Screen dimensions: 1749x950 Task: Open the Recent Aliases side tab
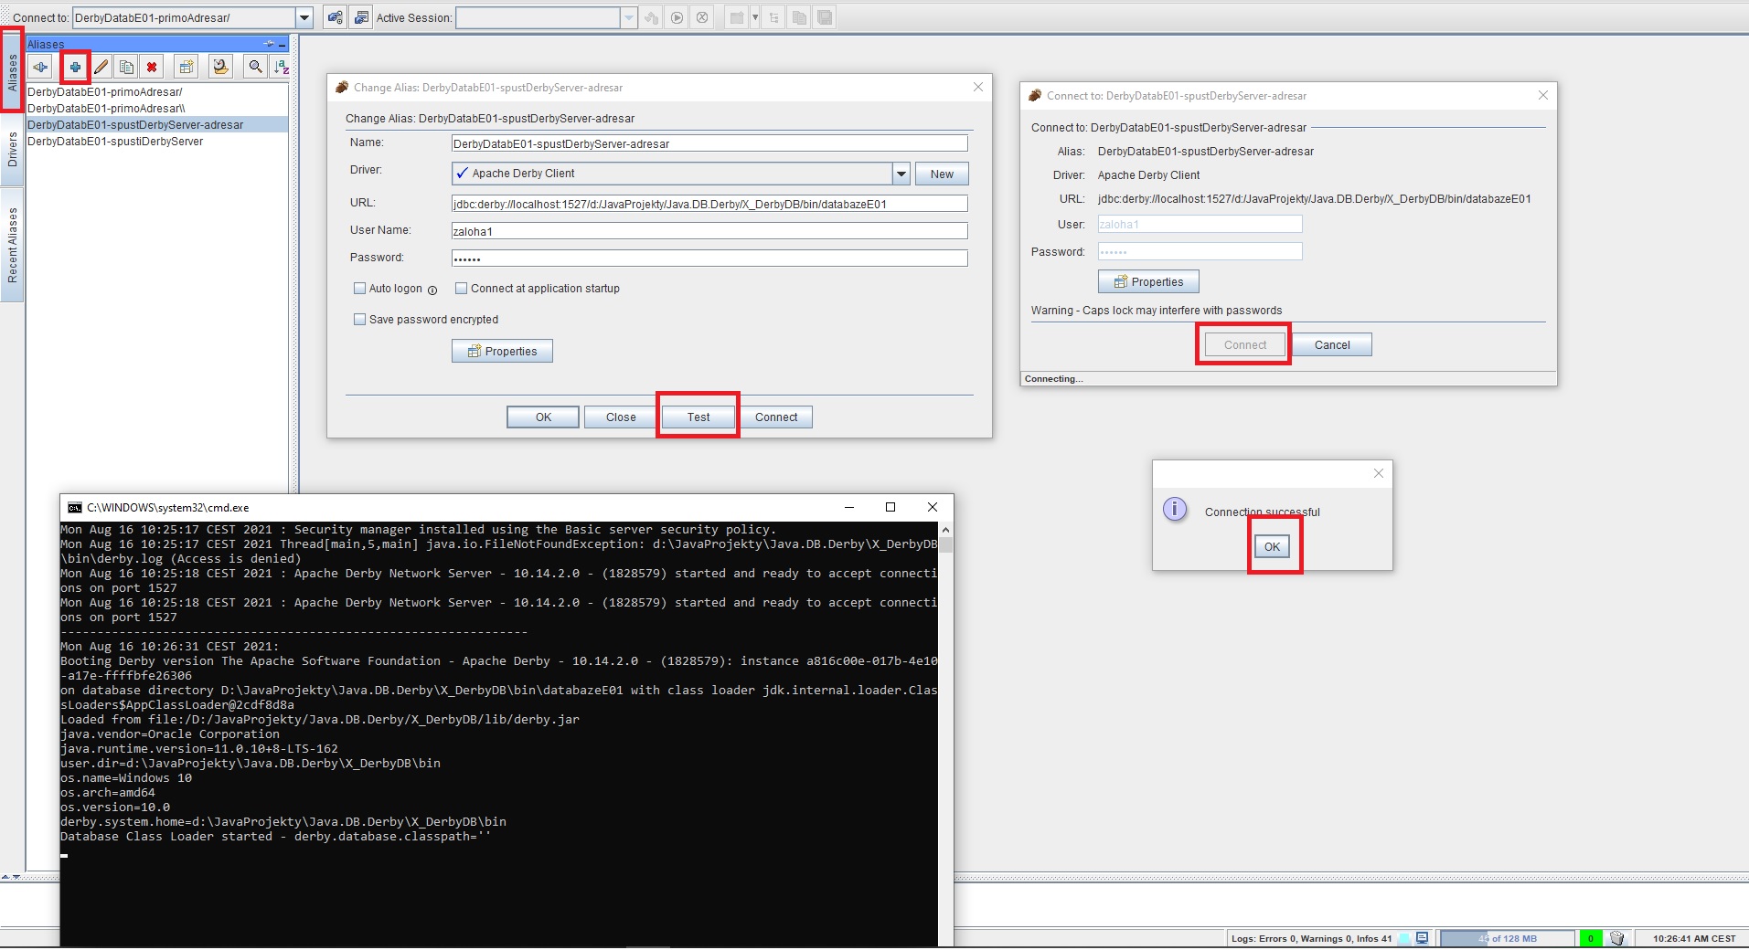pyautogui.click(x=12, y=245)
